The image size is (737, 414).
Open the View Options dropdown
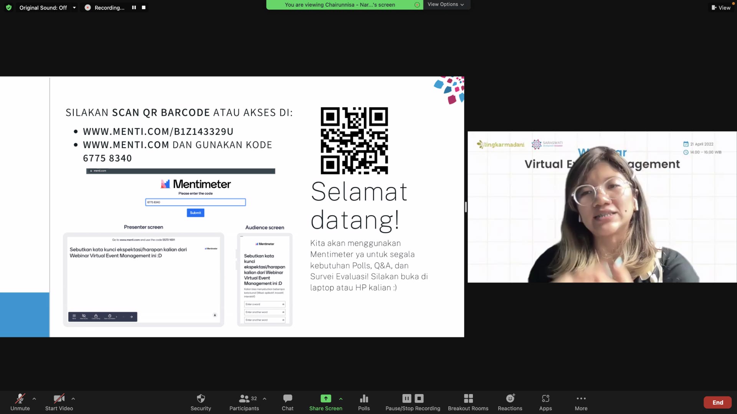pyautogui.click(x=446, y=4)
